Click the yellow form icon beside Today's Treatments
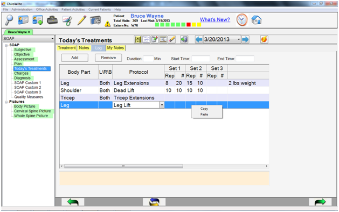The width and height of the screenshot is (339, 212). (x=138, y=39)
